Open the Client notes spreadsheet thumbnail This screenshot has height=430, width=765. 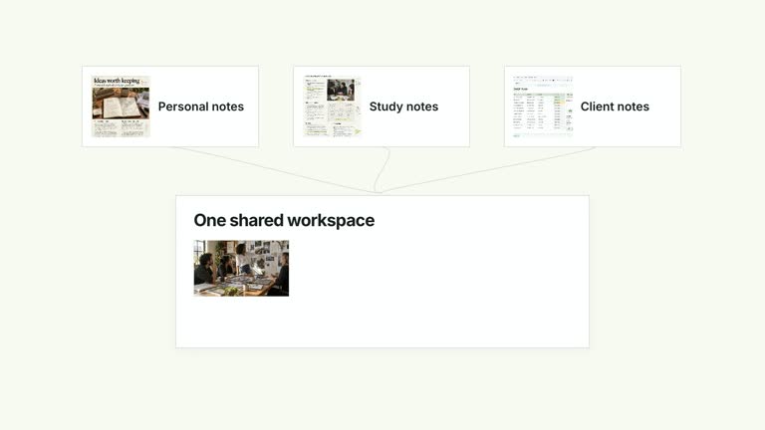pos(543,106)
